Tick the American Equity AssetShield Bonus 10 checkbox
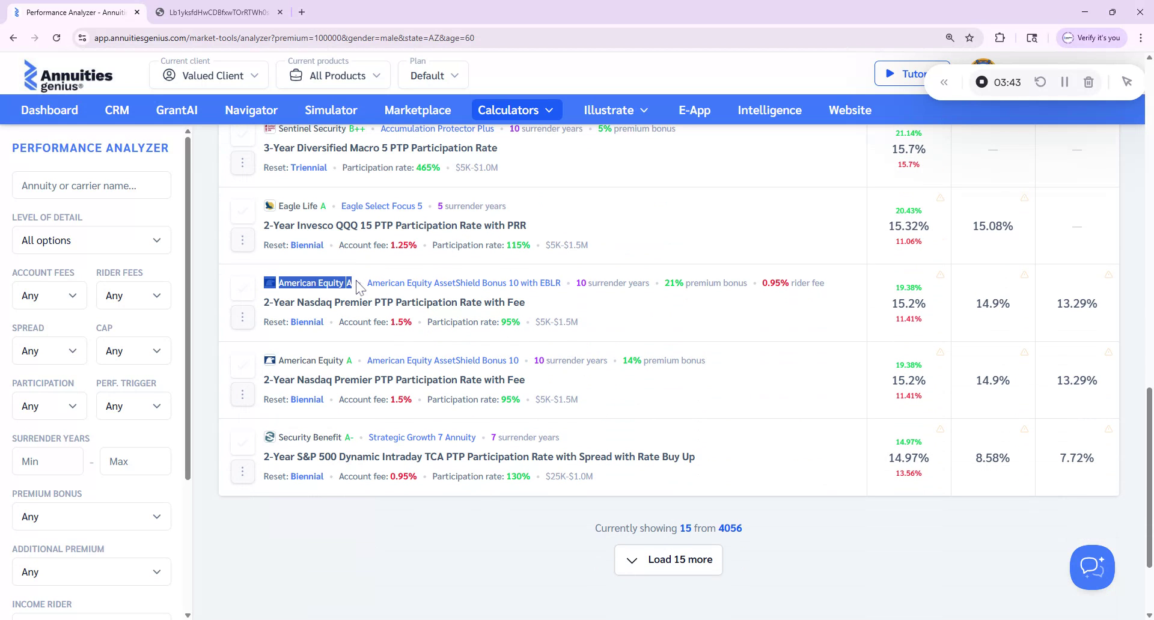 tap(243, 365)
